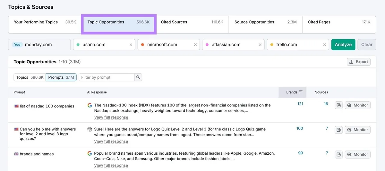The height and width of the screenshot is (171, 385).
Task: Click the response icon in brands and names row
Action: 338,154
